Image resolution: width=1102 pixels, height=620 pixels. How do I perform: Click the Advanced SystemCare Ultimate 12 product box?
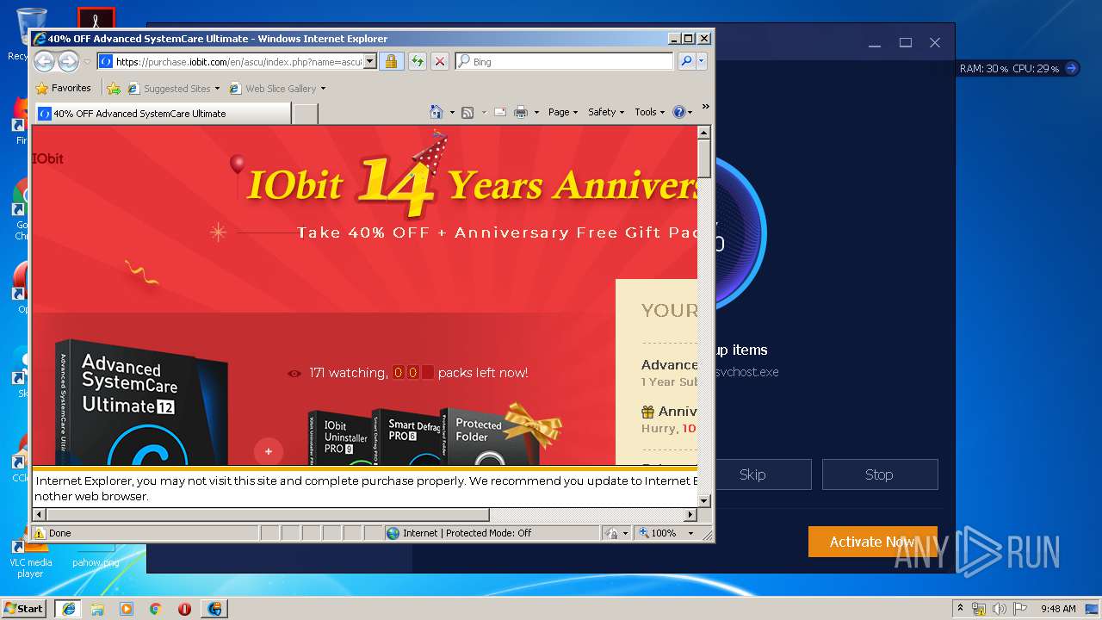pyautogui.click(x=140, y=403)
